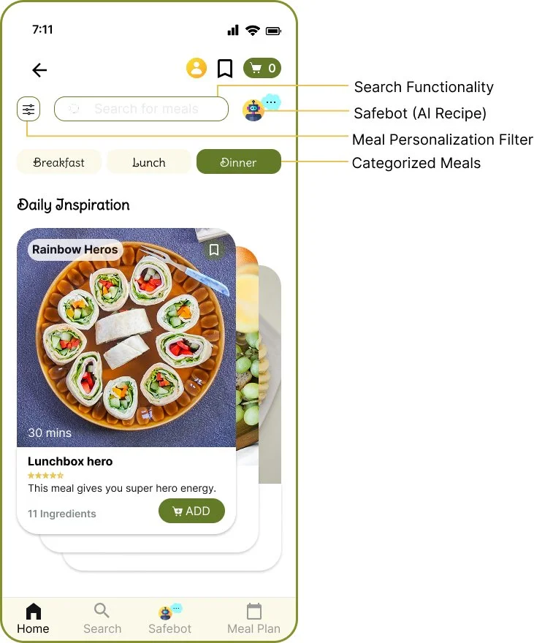Switch to the Home tab

[x=33, y=618]
